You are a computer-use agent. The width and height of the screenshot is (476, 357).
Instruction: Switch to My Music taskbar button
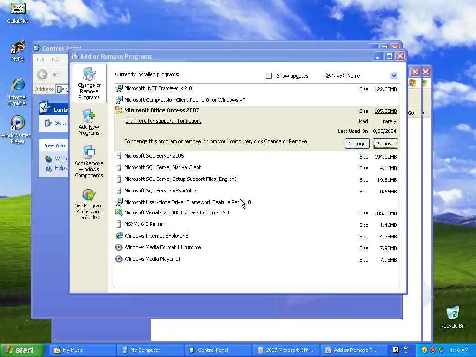[82, 350]
